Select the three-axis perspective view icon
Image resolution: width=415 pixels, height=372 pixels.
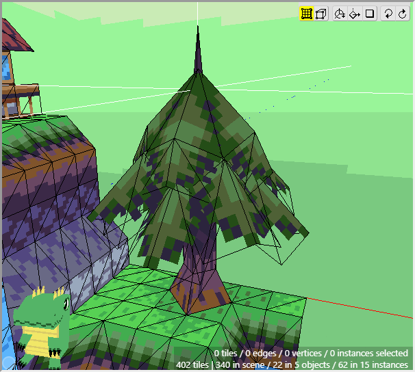340,14
